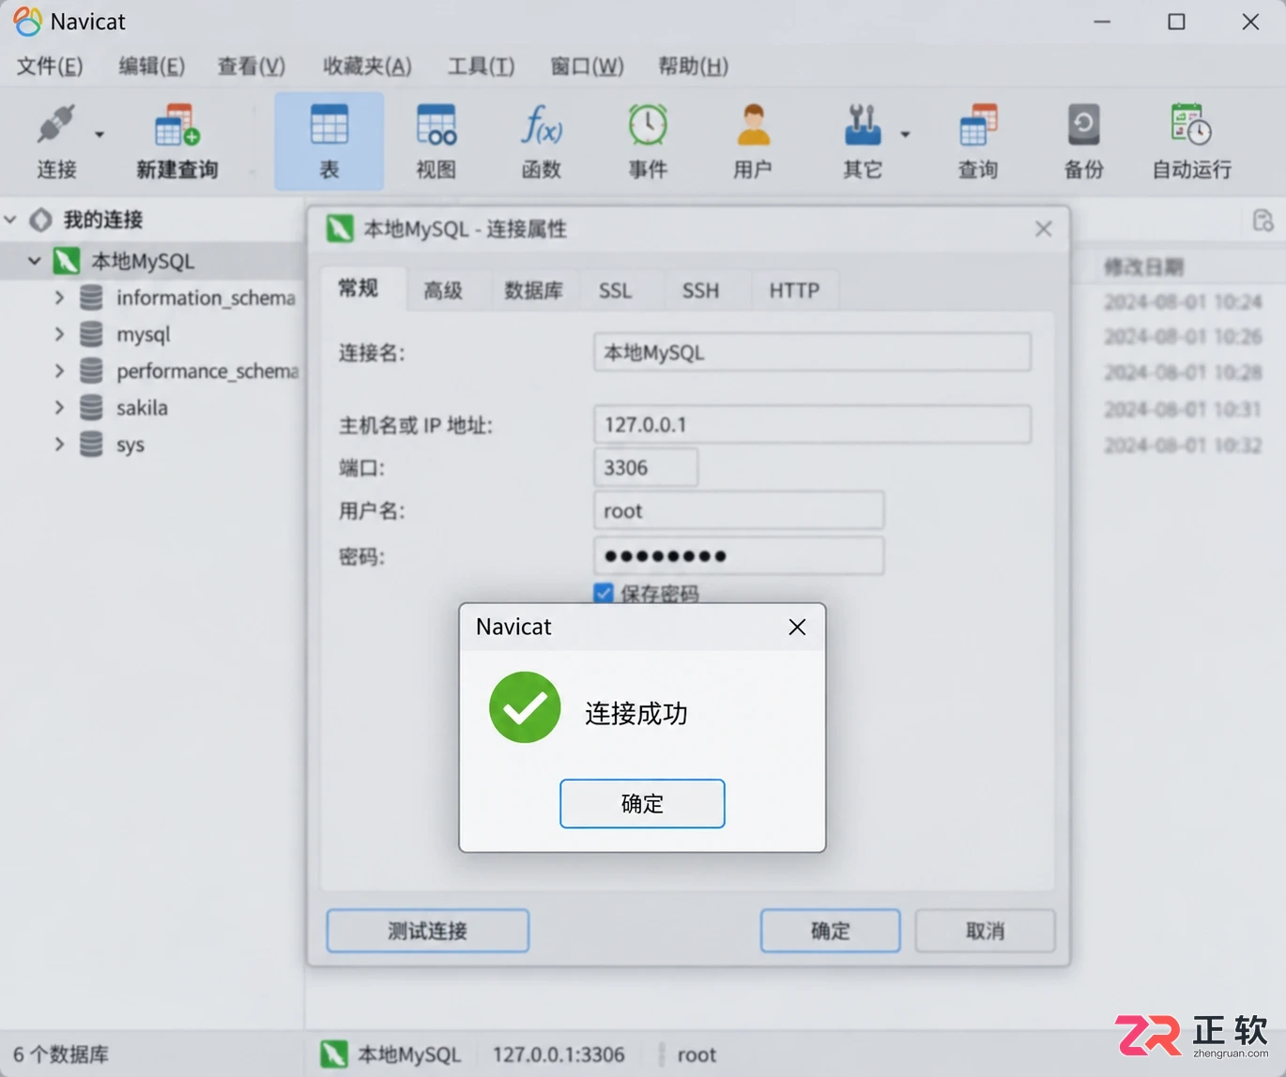Click the root user in status bar
Image resolution: width=1286 pixels, height=1077 pixels.
pos(697,1054)
